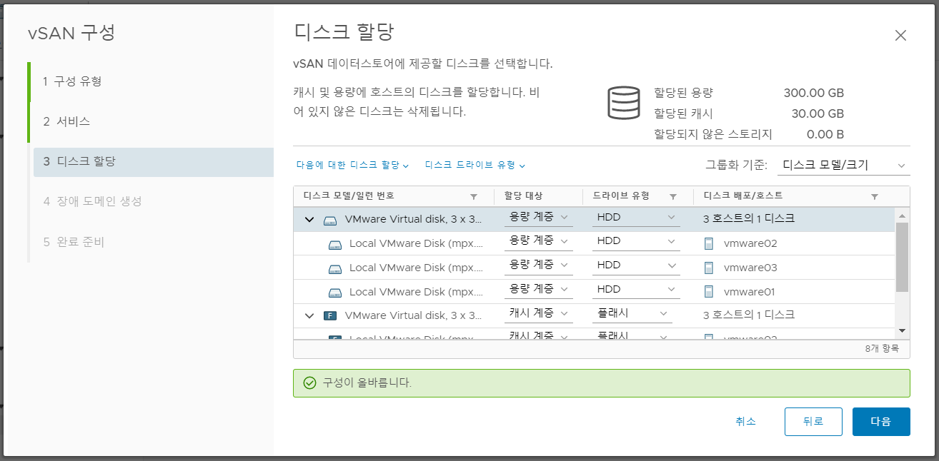Open HDD dropdown for vmware01
Screen dimensions: 939x461
tap(636, 289)
